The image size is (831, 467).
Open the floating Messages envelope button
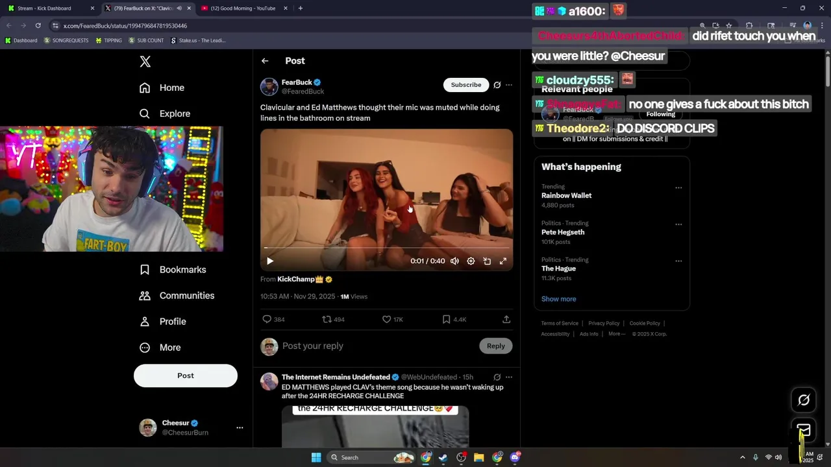point(804,431)
